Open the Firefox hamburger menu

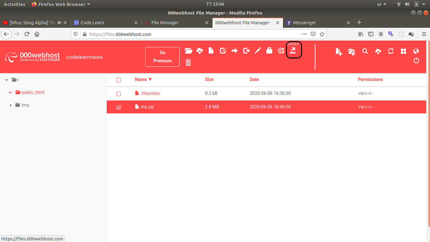tap(424, 34)
